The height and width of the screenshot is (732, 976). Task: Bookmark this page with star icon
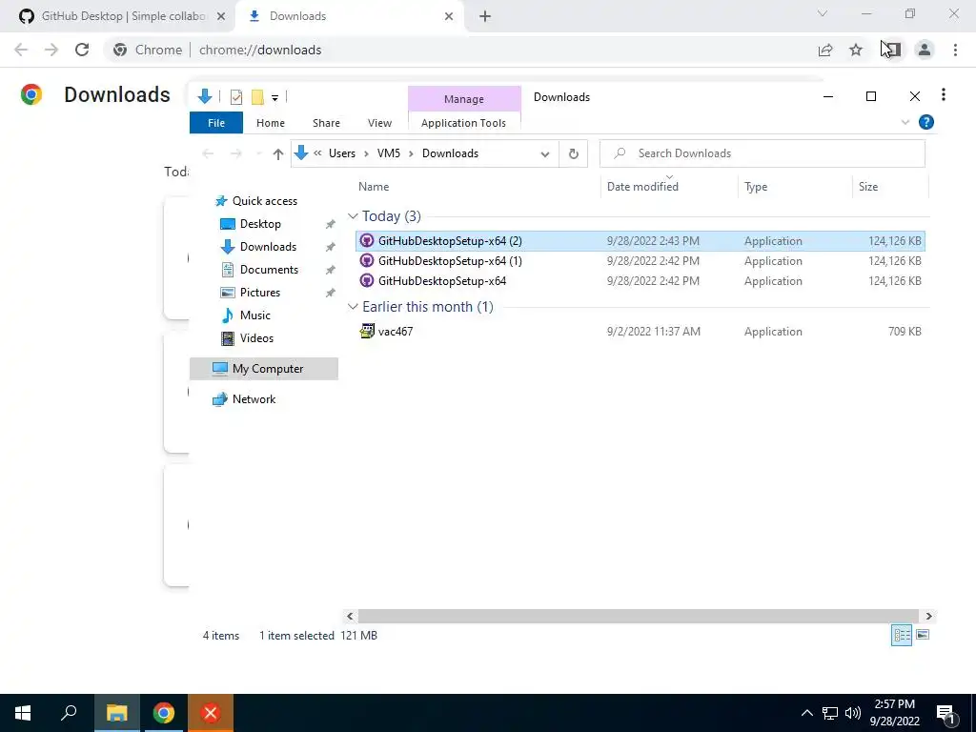click(x=856, y=50)
